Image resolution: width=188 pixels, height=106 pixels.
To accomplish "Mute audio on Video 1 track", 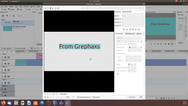I will [x=5, y=83].
